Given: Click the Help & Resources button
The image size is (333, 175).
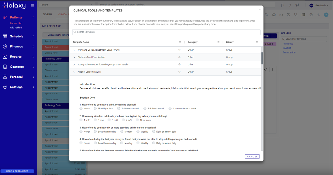Looking at the screenshot, I should 17,171.
